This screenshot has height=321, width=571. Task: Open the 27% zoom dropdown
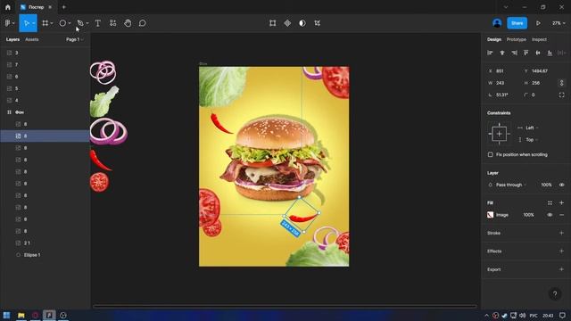pos(559,23)
